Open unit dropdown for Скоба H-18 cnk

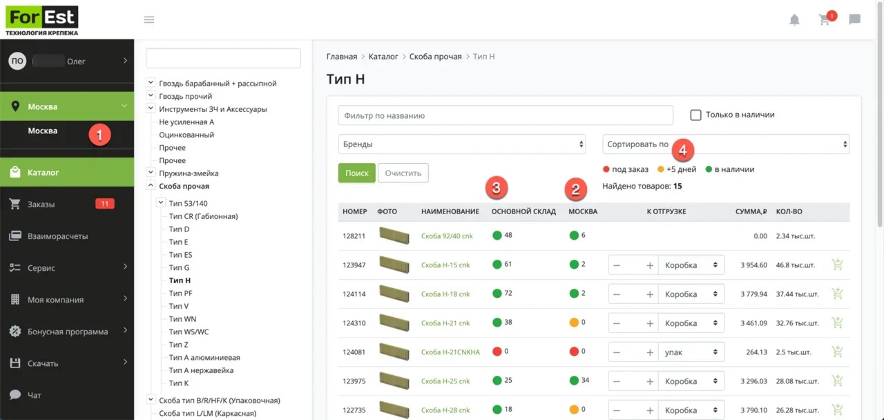[691, 294]
